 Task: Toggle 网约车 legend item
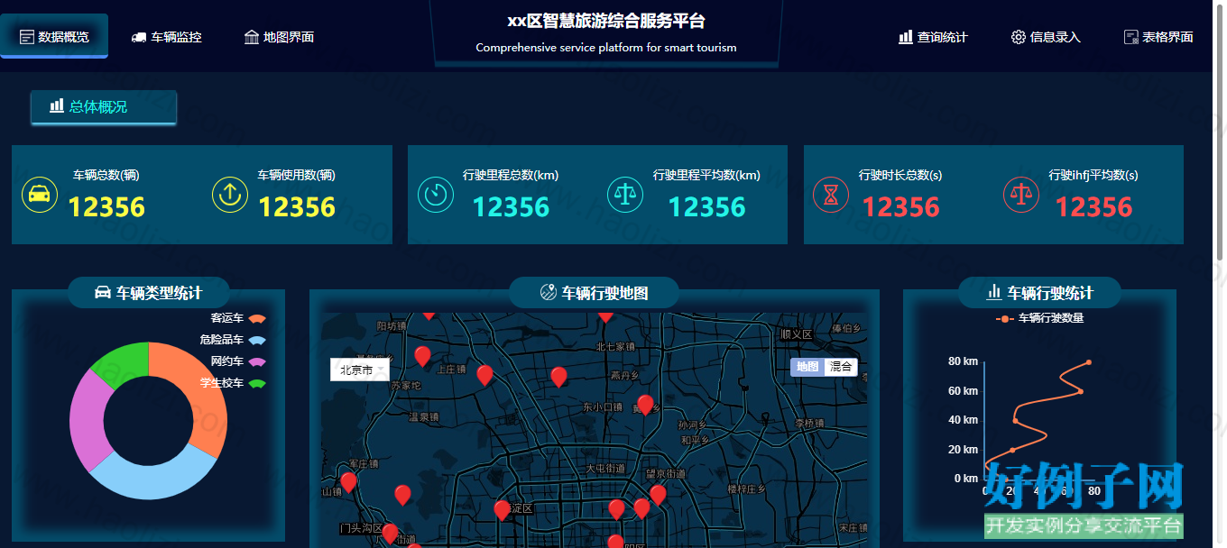238,361
